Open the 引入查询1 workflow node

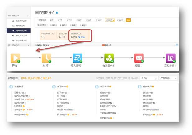click(77, 58)
